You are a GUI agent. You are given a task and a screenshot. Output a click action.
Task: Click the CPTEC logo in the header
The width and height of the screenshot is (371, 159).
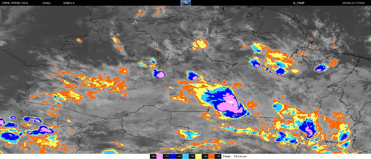[185, 3]
